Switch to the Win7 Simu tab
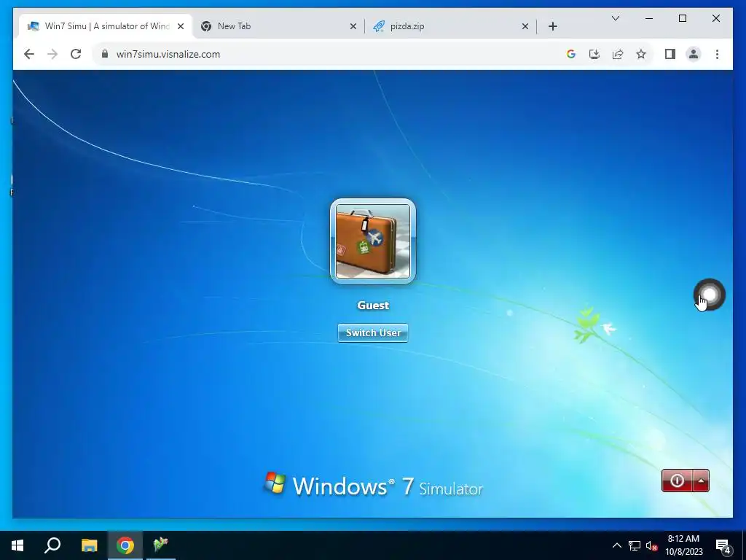This screenshot has height=560, width=746. (105, 26)
